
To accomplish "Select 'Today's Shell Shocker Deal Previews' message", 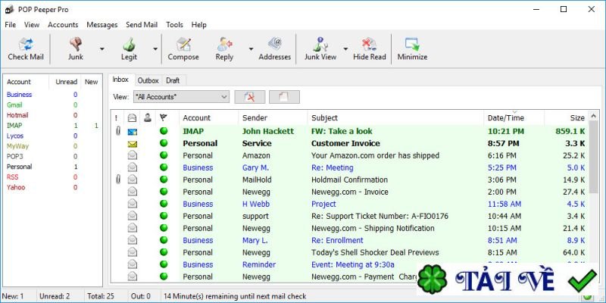I will pos(375,252).
